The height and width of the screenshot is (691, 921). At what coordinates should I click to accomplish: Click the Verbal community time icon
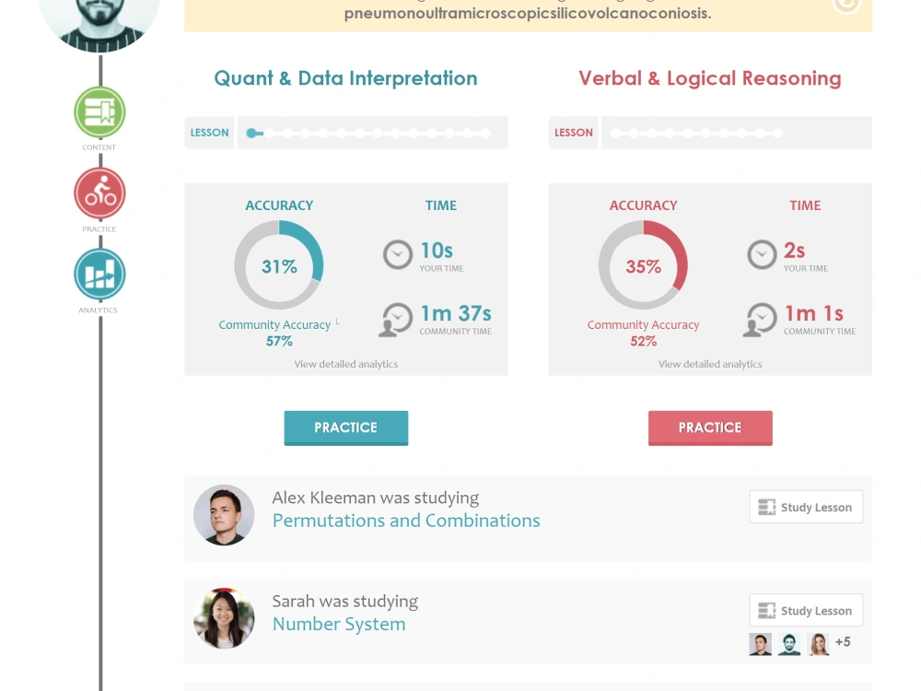[760, 320]
